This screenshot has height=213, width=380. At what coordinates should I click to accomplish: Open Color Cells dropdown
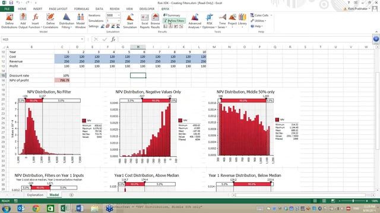[261, 15]
